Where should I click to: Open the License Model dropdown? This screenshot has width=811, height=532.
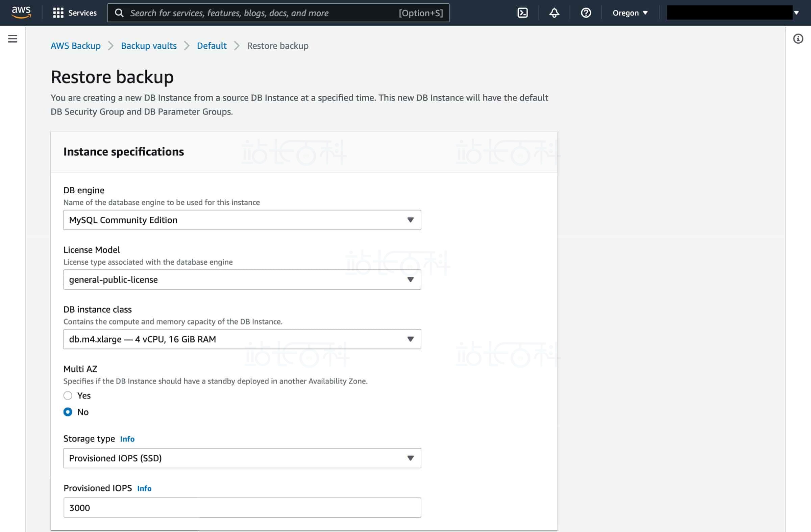click(x=242, y=280)
